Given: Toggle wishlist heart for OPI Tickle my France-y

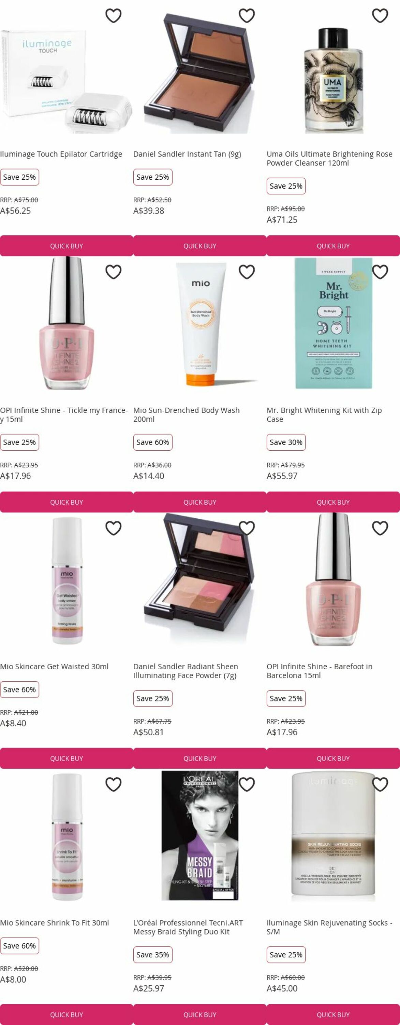Looking at the screenshot, I should click(x=113, y=272).
